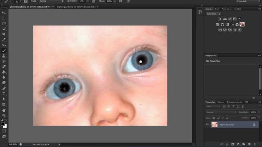262x147 pixels.
Task: Select the Paint Bucket tool
Action: (4, 72)
